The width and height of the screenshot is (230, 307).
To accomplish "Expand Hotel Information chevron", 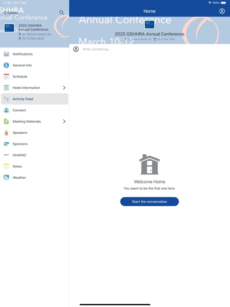I will 64,88.
